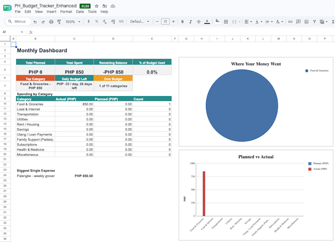Open text rotation dropdown
Viewport: 335px width, 242px height.
pyautogui.click(x=279, y=22)
